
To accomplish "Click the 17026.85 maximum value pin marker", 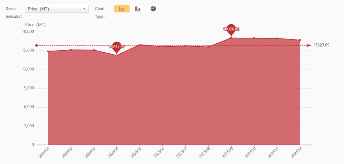I will [x=231, y=30].
